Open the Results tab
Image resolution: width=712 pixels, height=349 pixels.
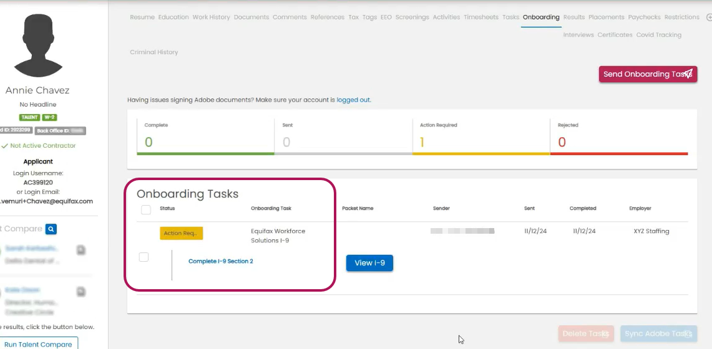[574, 17]
